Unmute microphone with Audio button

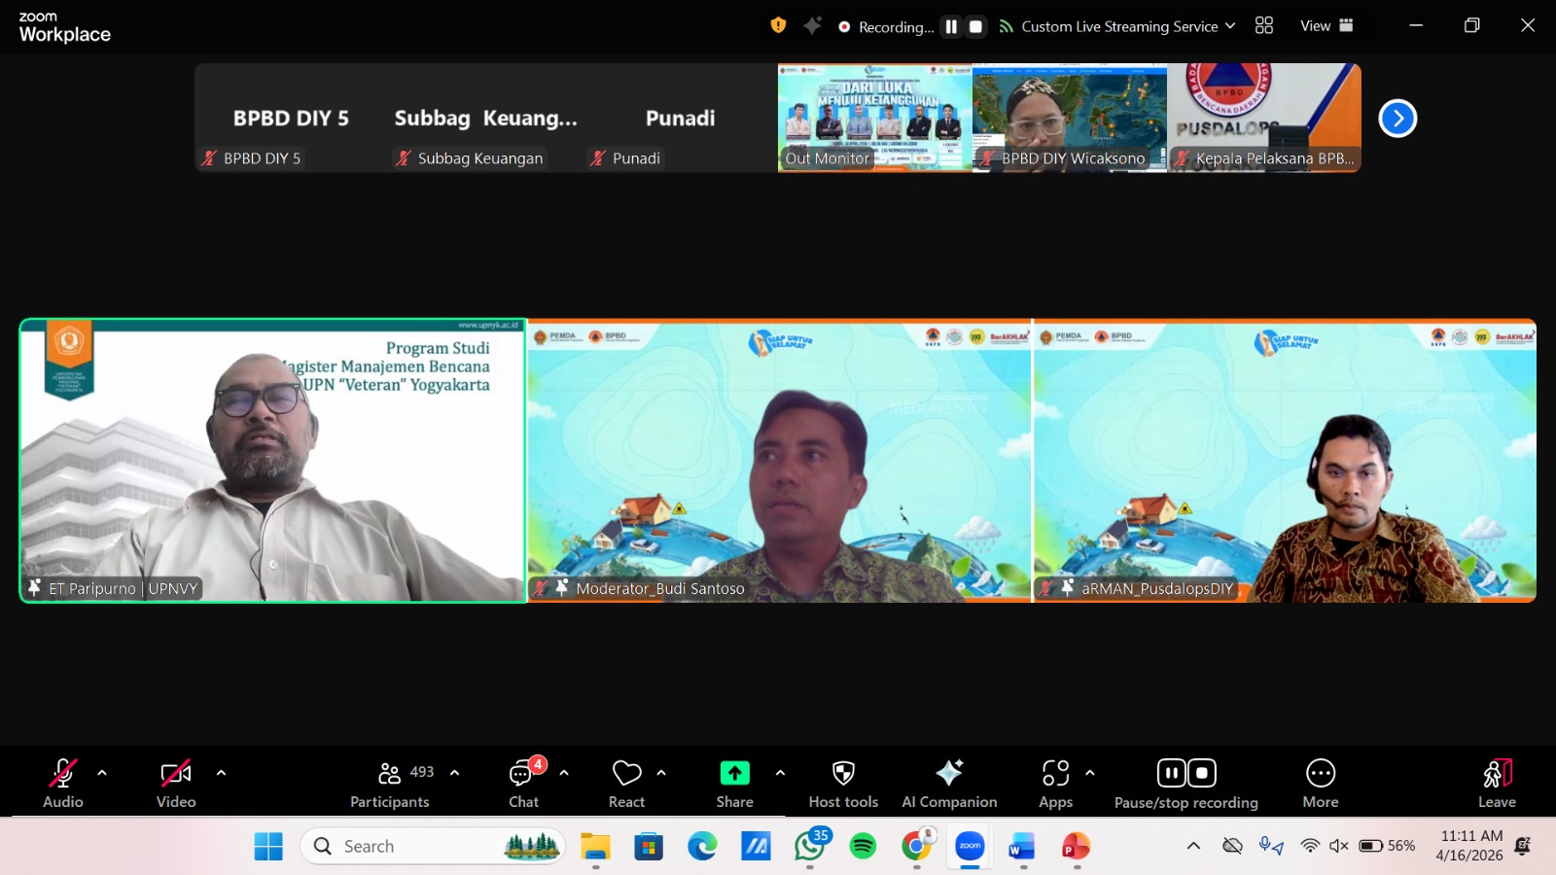(63, 784)
